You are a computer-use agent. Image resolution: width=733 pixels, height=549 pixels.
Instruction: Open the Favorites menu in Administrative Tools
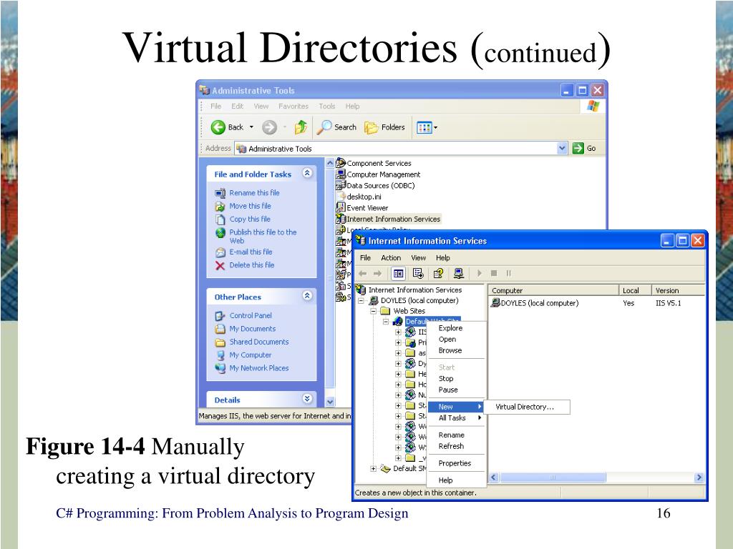point(293,107)
